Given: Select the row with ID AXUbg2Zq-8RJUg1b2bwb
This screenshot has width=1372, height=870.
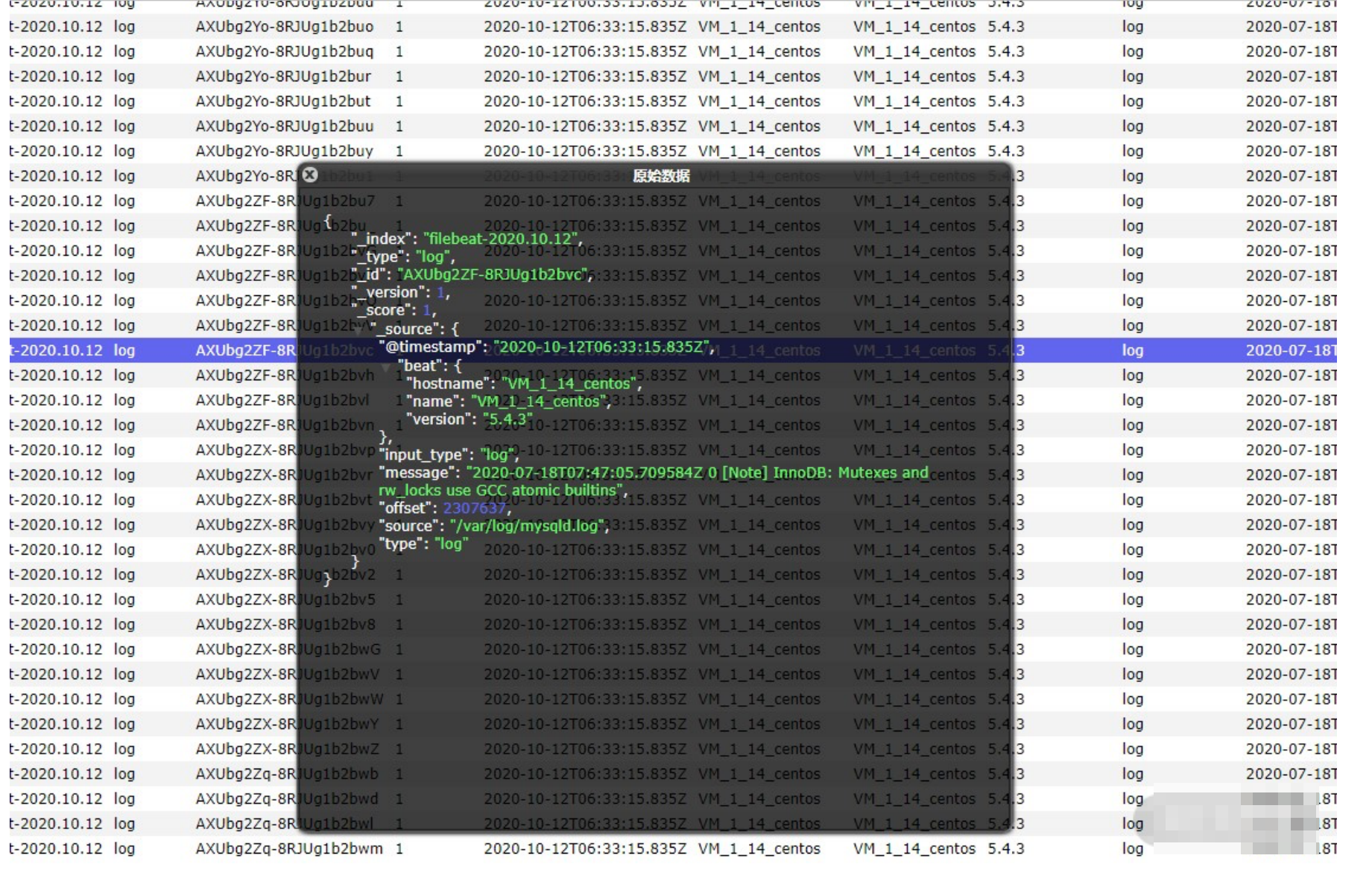Looking at the screenshot, I should coord(673,774).
